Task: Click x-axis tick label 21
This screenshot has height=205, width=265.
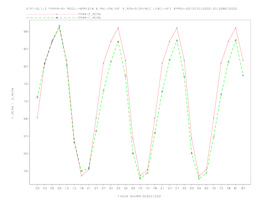Action: (x=89, y=188)
